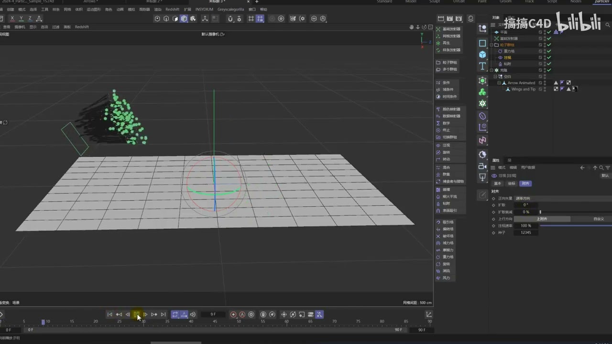Adjust the 扩散衰减 slider handle
Screen dimensions: 612x344
tap(540, 212)
